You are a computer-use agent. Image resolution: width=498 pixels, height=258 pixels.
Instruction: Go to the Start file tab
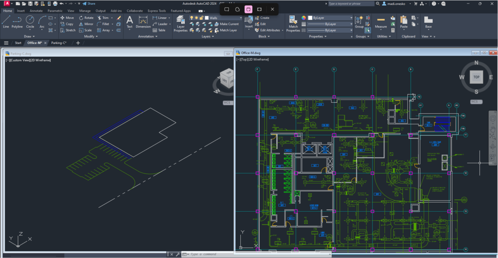18,43
